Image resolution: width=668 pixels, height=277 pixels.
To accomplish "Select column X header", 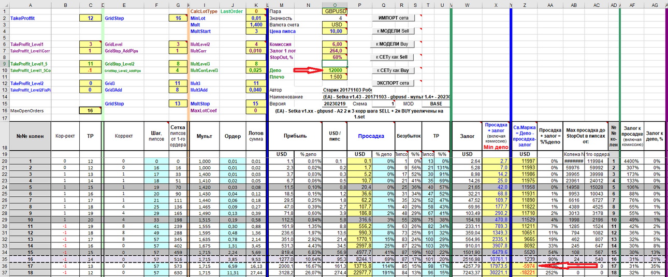I will tap(496, 4).
